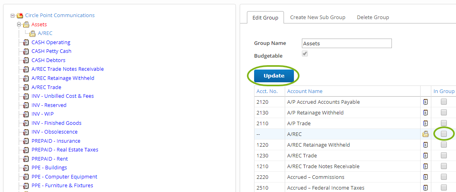Check In Group for A/P Trade
The image size is (456, 192).
coord(444,123)
